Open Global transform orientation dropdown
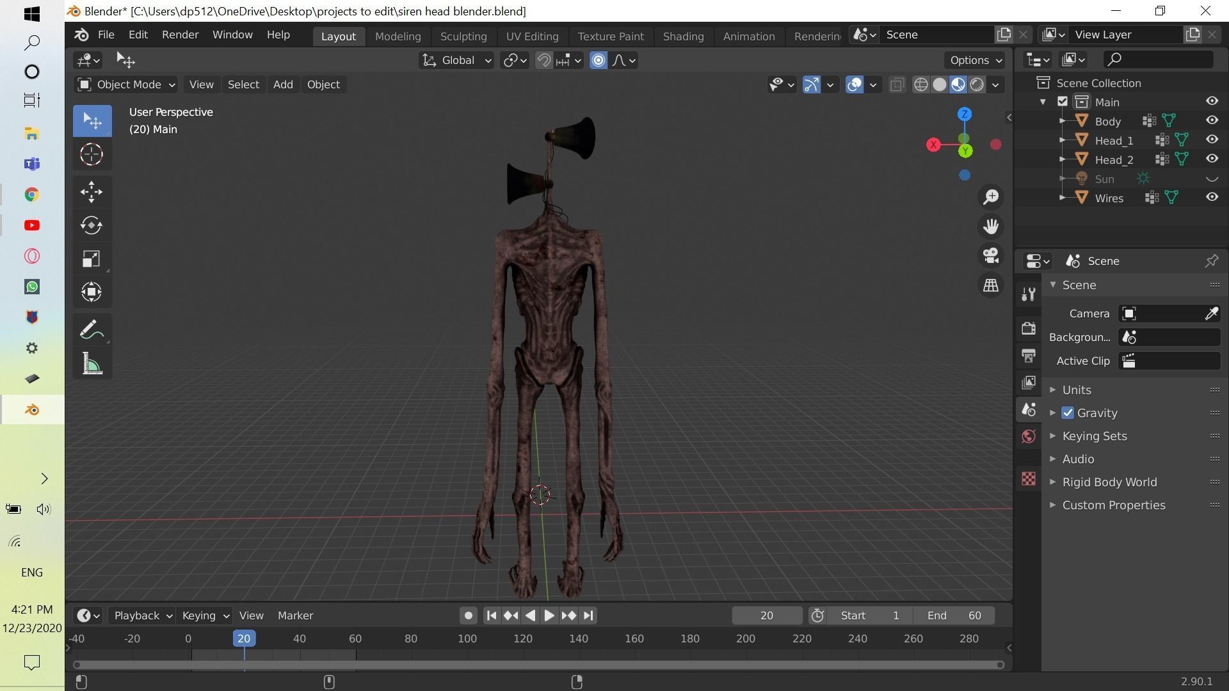The height and width of the screenshot is (691, 1229). (456, 60)
